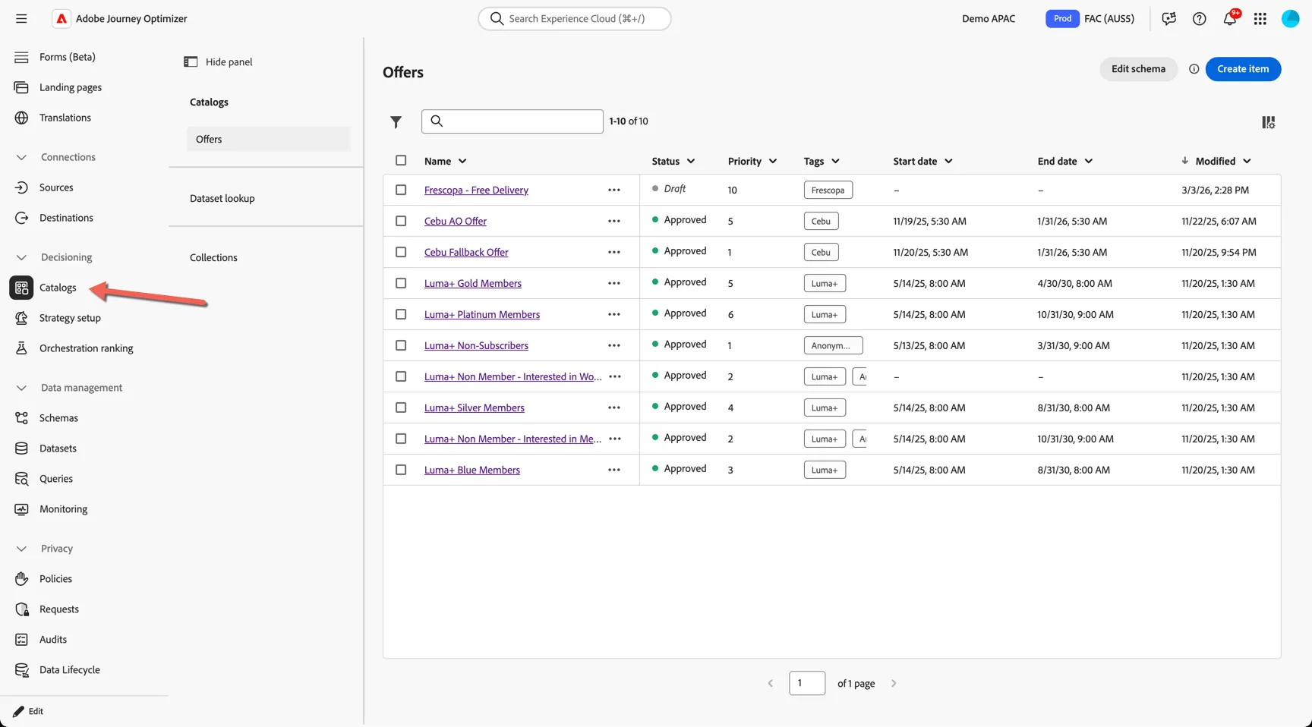Viewport: 1312px width, 727px height.
Task: Go to previous page arrow
Action: pyautogui.click(x=771, y=683)
